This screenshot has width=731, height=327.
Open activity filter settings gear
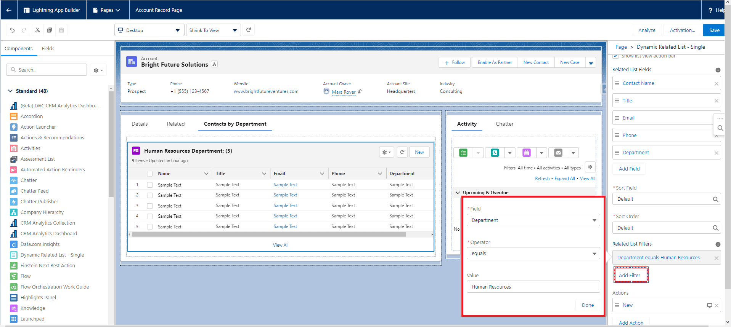[x=590, y=167]
